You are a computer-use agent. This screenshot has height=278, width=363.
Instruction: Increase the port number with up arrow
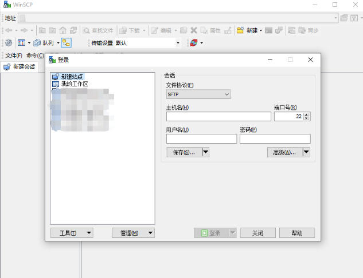[x=306, y=114]
